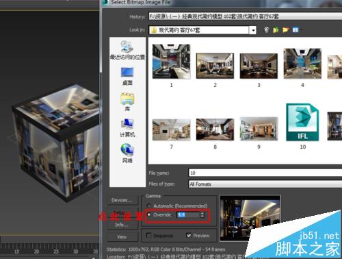Click frame 20 on the timeline

point(36,251)
